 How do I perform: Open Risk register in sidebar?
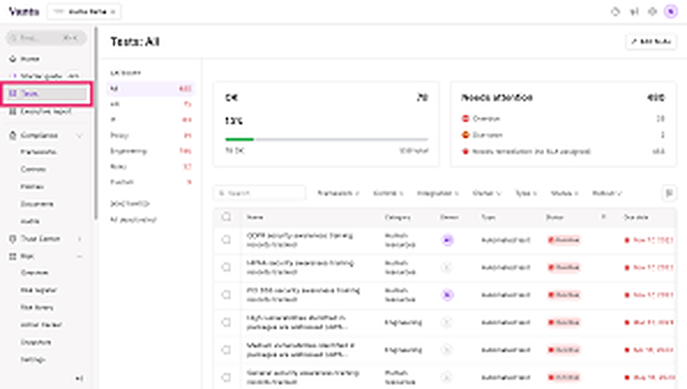tap(38, 290)
